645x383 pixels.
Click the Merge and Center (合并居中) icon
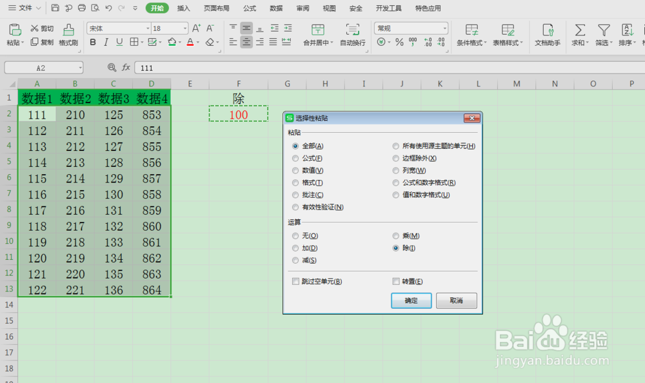[x=317, y=30]
